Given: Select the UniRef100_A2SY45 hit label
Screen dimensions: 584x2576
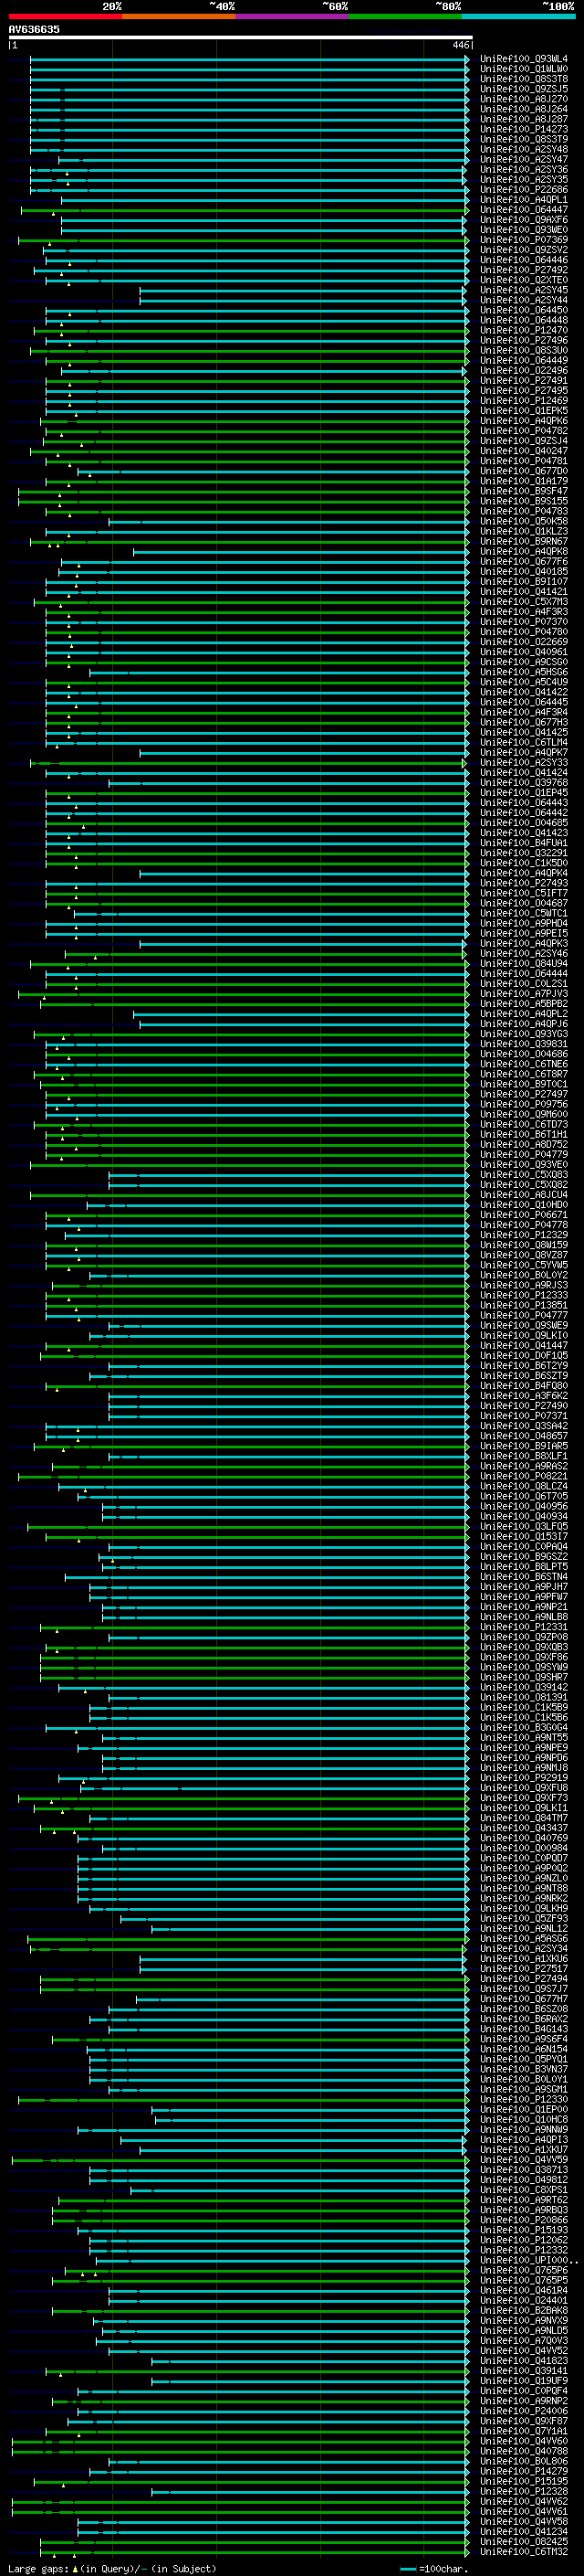Looking at the screenshot, I should 524,290.
